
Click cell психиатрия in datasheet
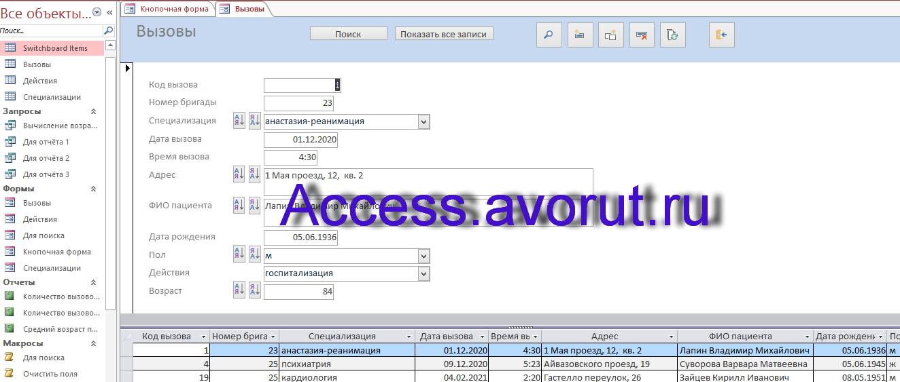[x=347, y=364]
